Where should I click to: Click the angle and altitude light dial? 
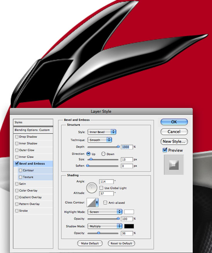pos(92,188)
